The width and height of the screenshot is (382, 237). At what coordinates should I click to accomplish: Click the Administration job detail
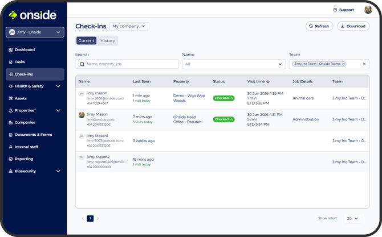306,119
